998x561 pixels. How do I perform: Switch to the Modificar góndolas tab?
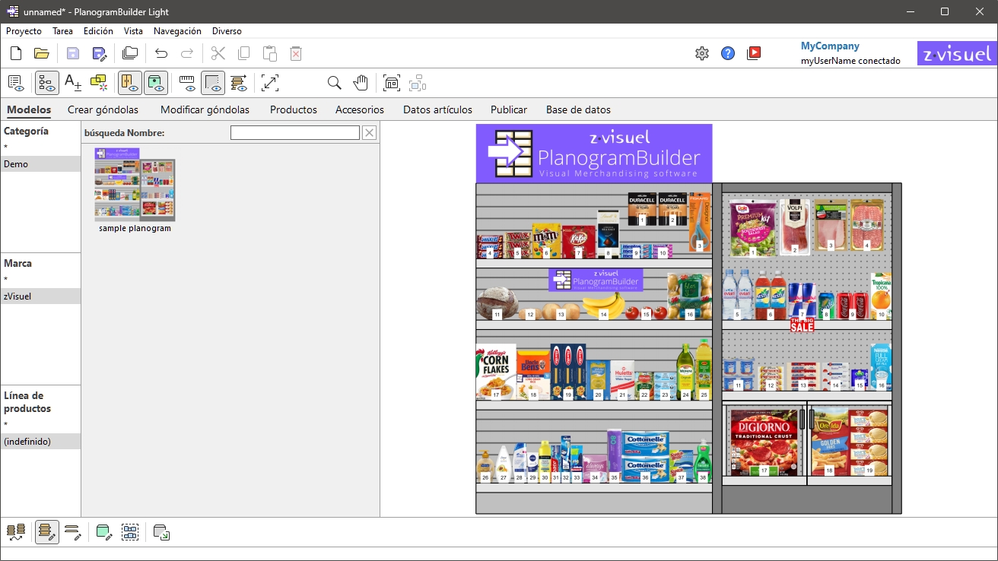[x=205, y=109]
